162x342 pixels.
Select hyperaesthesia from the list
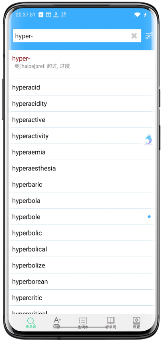point(82,168)
